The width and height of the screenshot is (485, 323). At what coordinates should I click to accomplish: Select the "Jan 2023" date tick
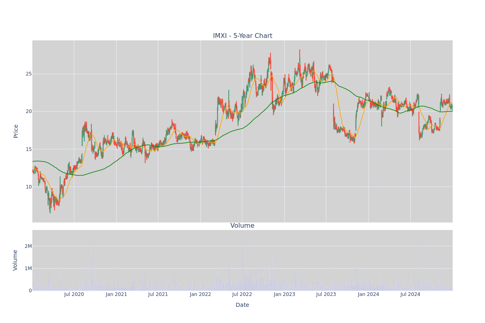[x=285, y=294]
